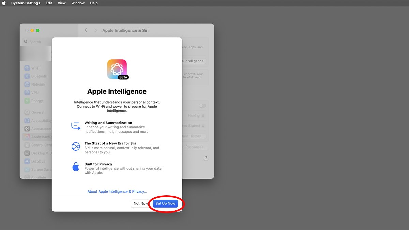
Task: Select the Displays icon in sidebar
Action: click(27, 161)
